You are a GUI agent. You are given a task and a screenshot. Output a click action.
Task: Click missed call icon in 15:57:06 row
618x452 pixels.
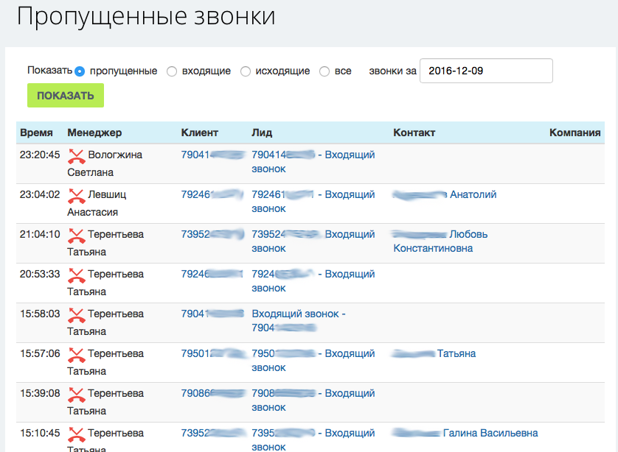click(x=76, y=355)
